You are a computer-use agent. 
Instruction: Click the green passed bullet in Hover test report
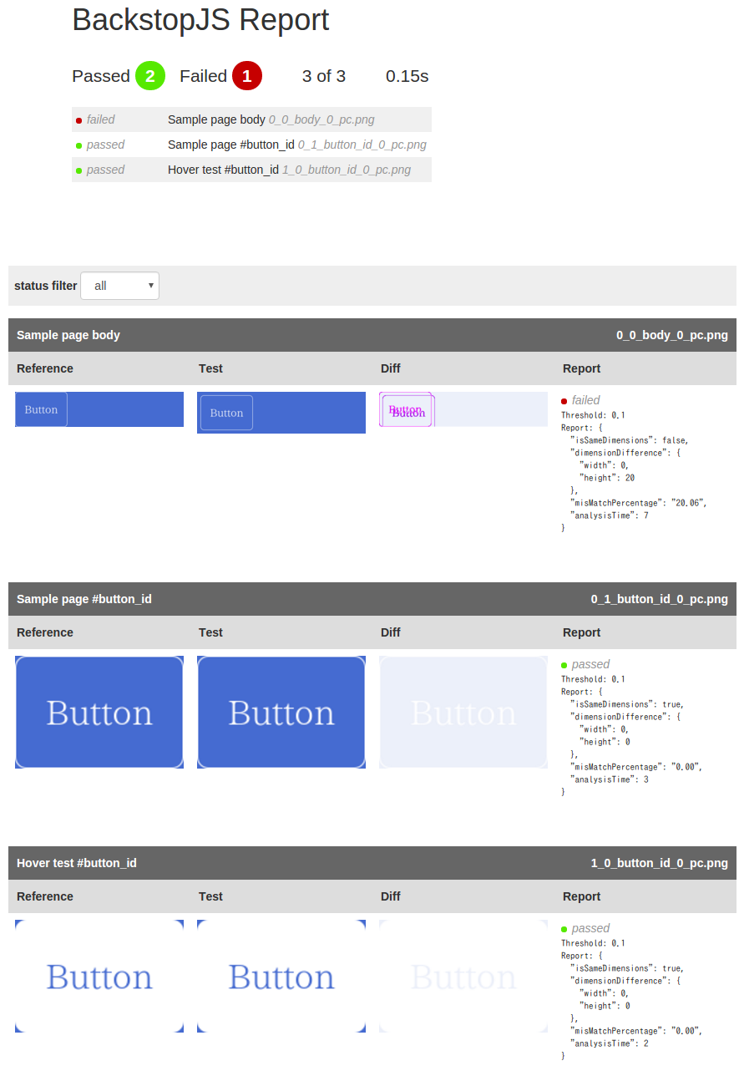564,928
